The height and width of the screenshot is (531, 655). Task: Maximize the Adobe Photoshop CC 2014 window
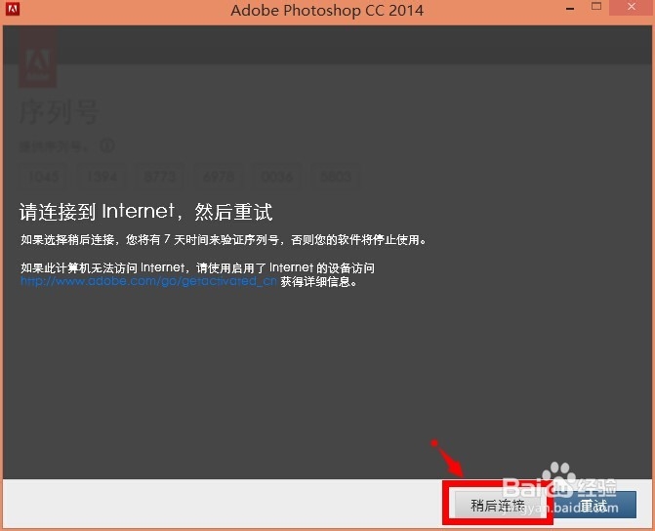[596, 7]
